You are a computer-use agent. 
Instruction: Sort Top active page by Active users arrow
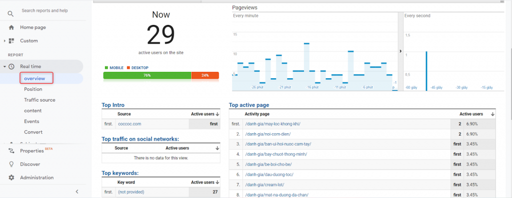click(x=492, y=114)
